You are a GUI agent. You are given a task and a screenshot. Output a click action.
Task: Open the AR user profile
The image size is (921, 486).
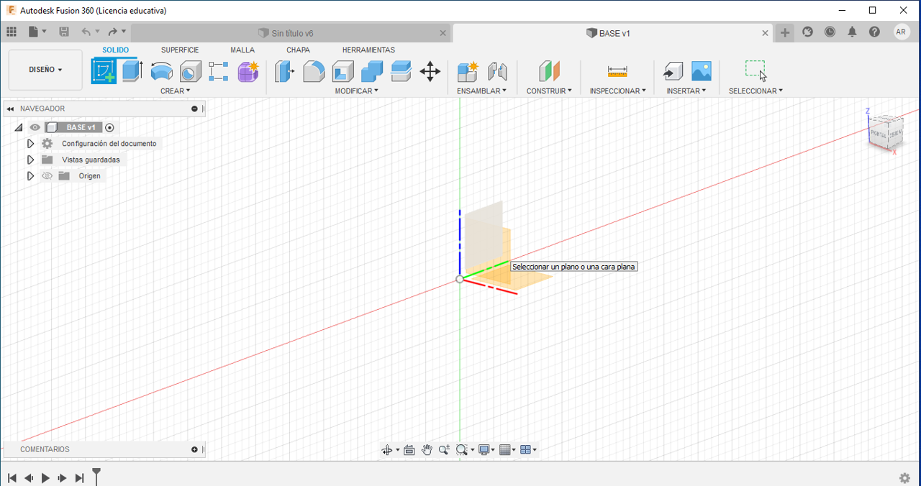click(902, 32)
